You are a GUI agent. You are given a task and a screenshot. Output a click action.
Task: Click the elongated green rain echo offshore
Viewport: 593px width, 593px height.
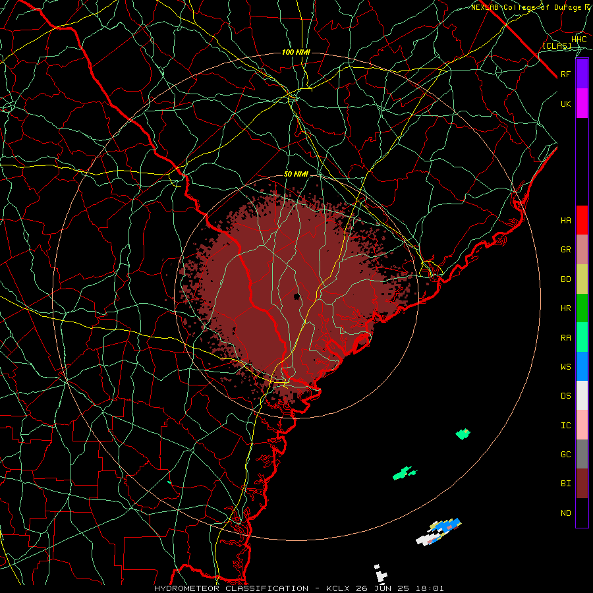(x=405, y=473)
